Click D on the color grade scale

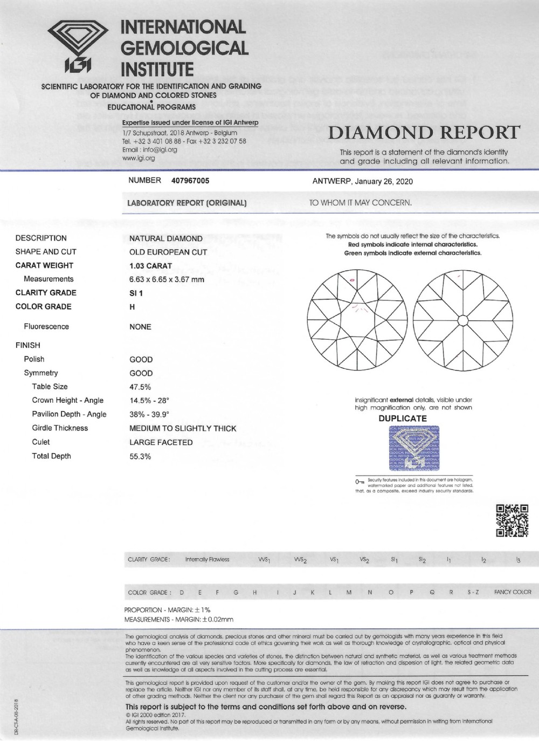click(x=182, y=593)
